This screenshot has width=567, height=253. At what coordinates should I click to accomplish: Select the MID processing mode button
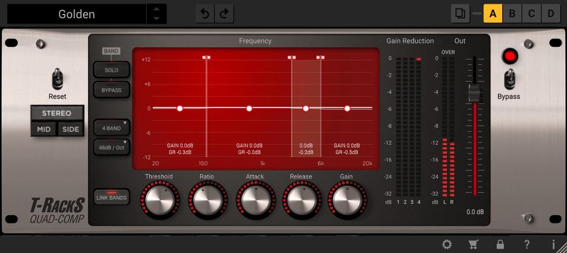pyautogui.click(x=44, y=129)
